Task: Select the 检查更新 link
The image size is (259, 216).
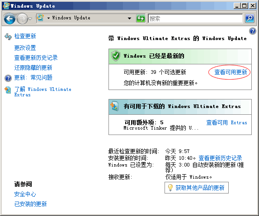Action: [x=25, y=36]
